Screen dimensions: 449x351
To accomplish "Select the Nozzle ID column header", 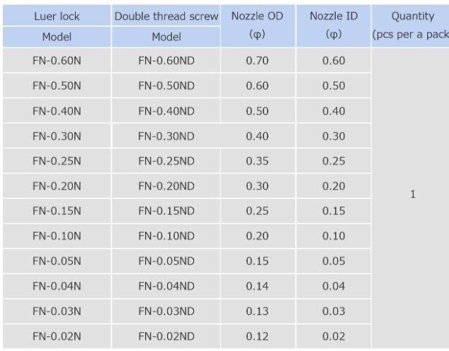I will tap(333, 16).
